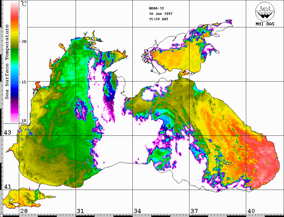The width and height of the screenshot is (284, 217).
Task: Click the "15:59 GMT" time text
Action: point(158,19)
